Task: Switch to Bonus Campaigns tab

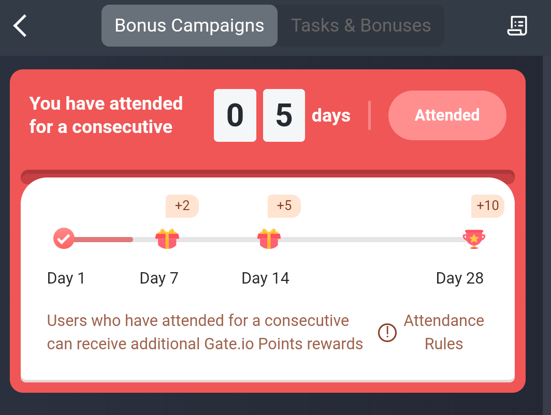Action: pos(190,26)
